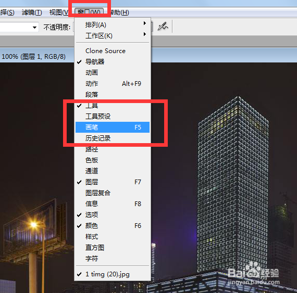Image resolution: width=297 pixels, height=293 pixels.
Task: Open the 直方图 panel
Action: [113, 248]
